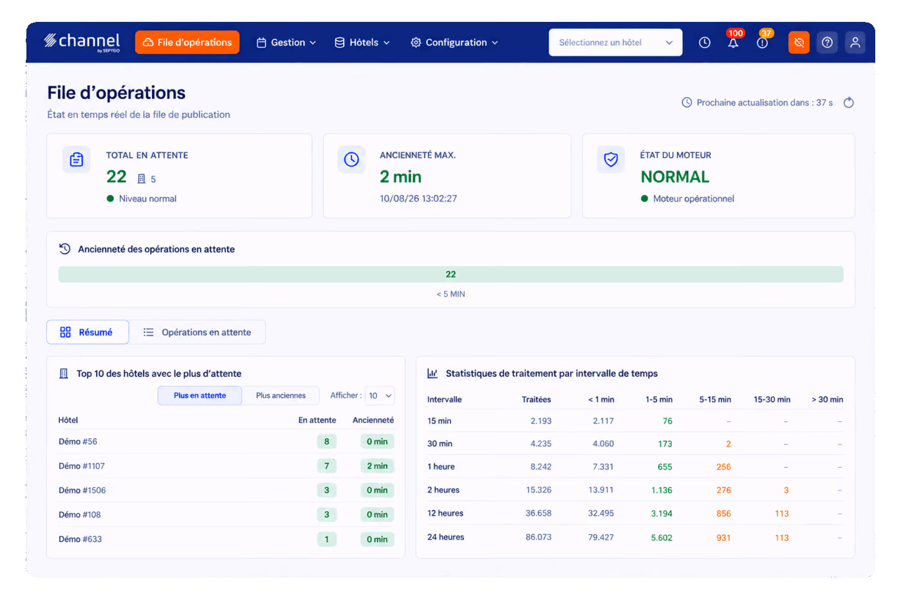Click the history icon beside Ancienneté des opérations

(x=64, y=249)
